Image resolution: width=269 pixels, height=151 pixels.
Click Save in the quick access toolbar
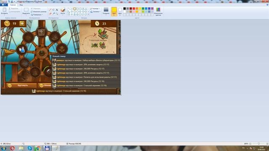coord(5,2)
